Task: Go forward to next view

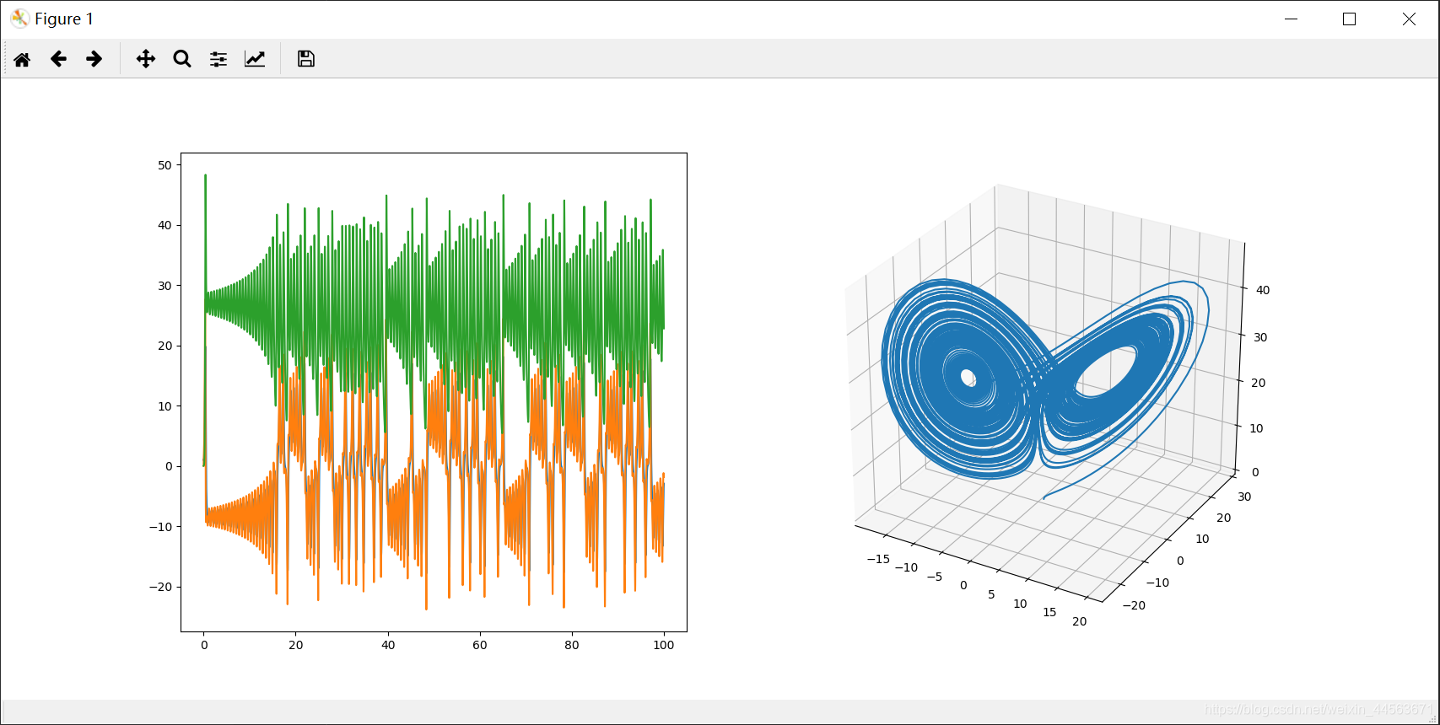Action: point(94,59)
